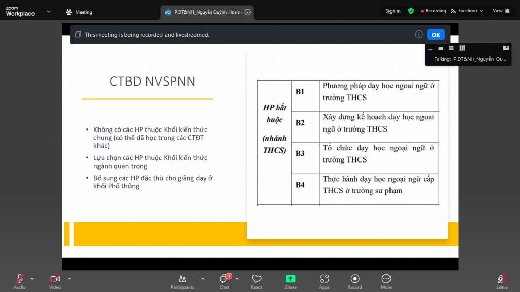The height and width of the screenshot is (292, 520).
Task: Click Sign in link
Action: click(393, 11)
